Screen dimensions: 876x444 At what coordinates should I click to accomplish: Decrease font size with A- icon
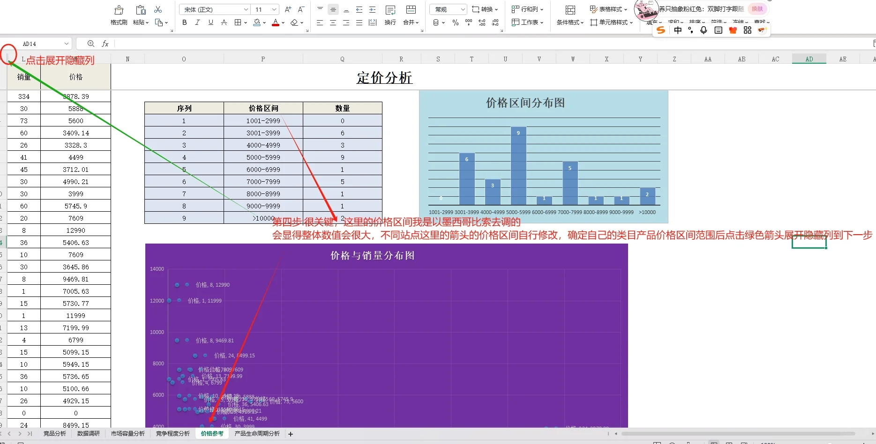pos(301,9)
